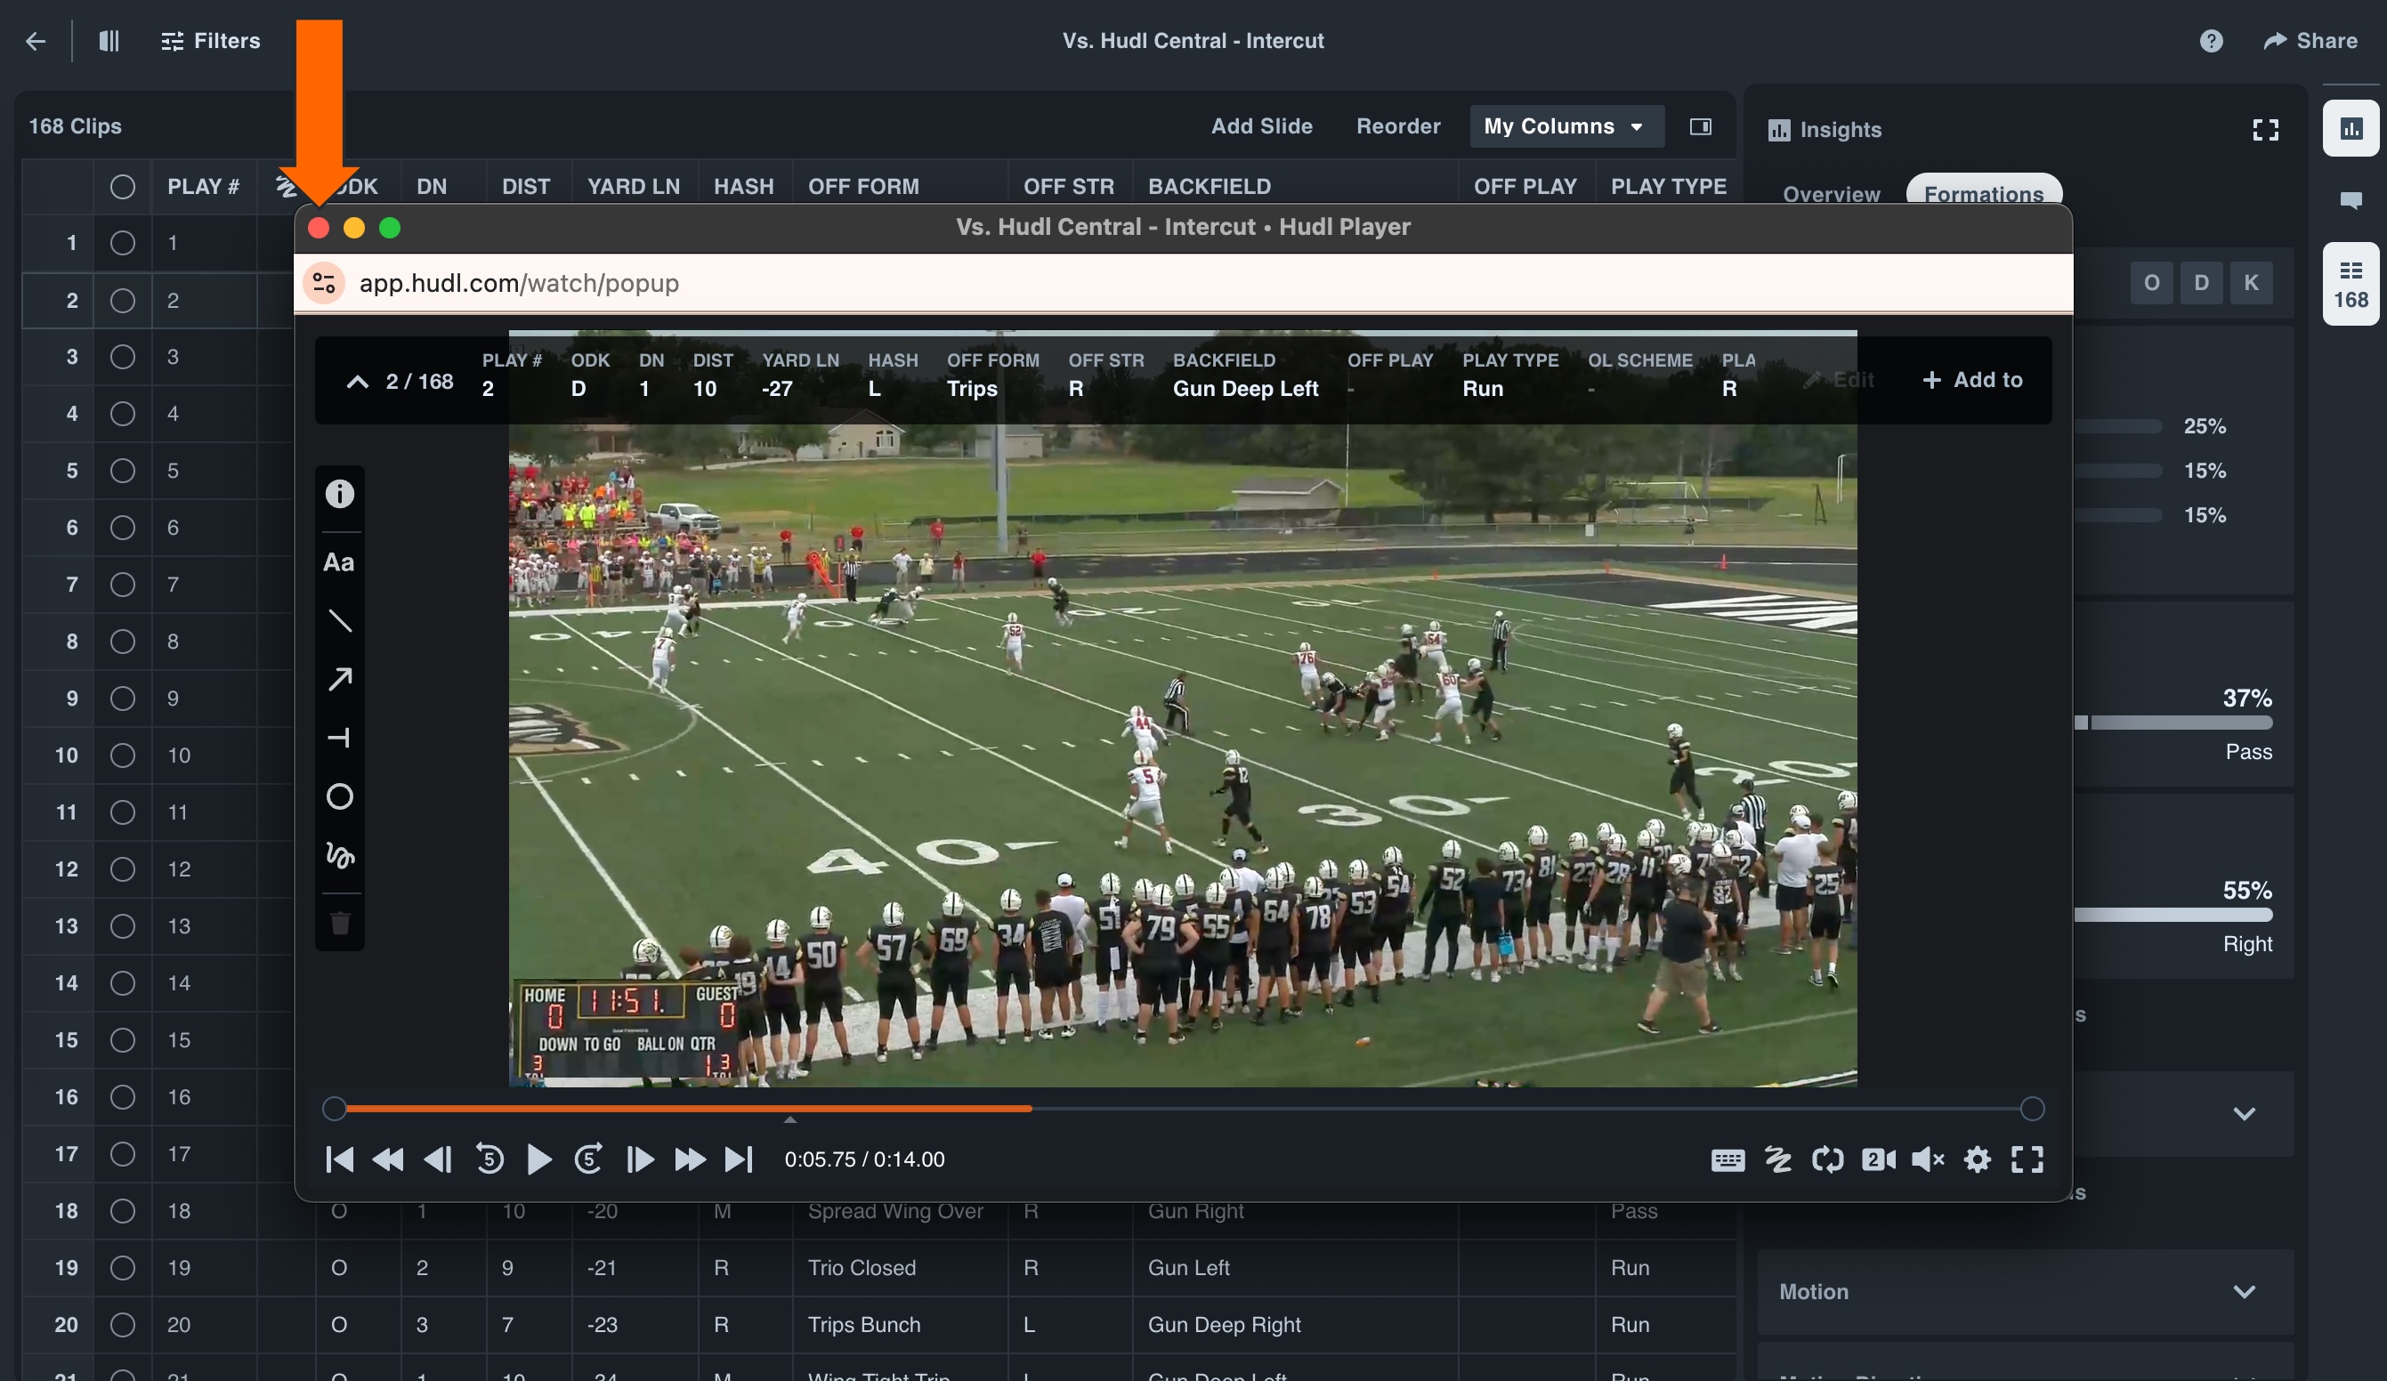2387x1381 pixels.
Task: Filter insights by the O button
Action: point(2151,283)
